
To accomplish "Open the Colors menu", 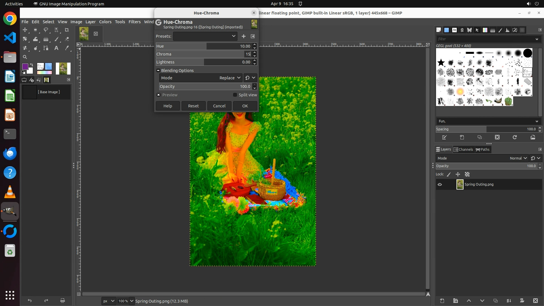I will 105,22.
